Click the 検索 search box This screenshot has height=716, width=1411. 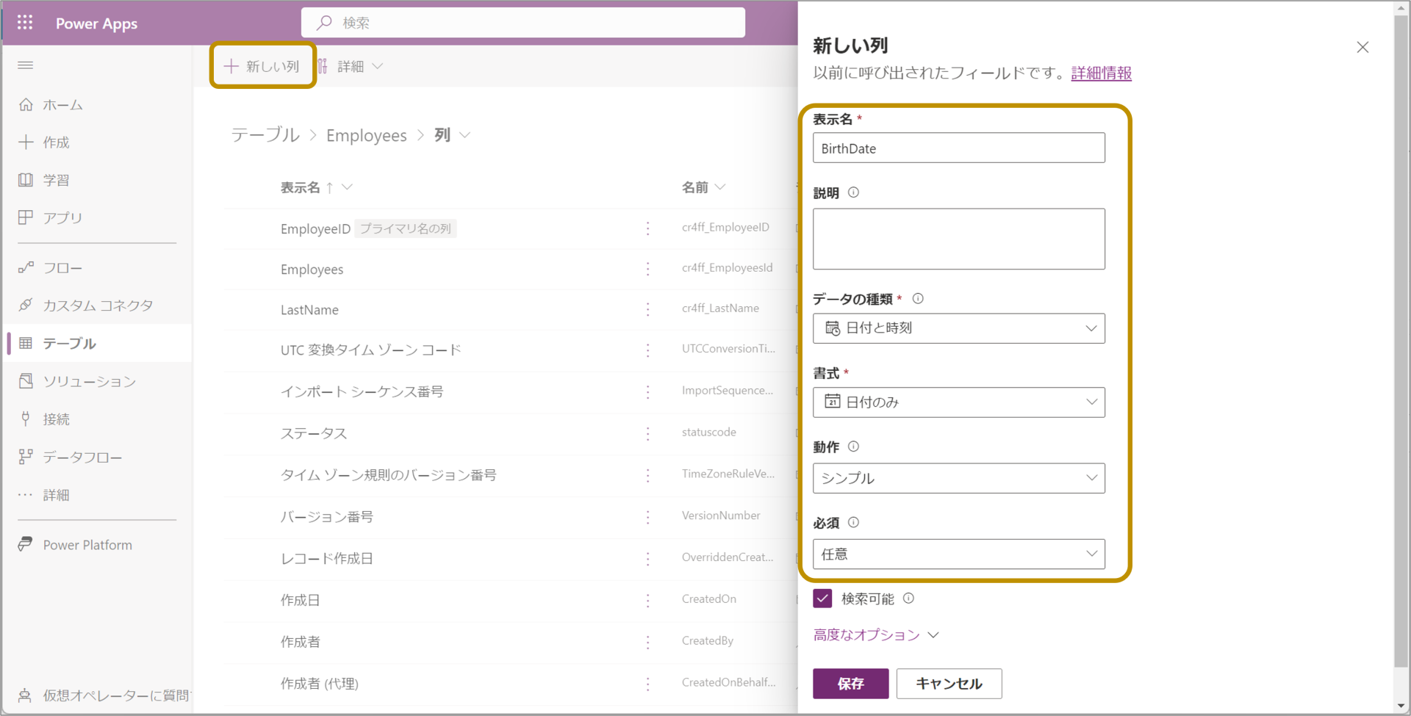coord(523,23)
